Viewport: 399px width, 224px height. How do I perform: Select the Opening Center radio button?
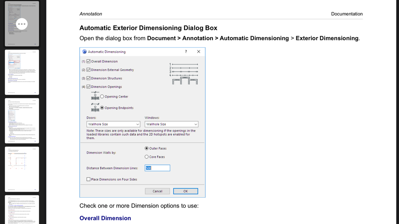[x=102, y=96]
